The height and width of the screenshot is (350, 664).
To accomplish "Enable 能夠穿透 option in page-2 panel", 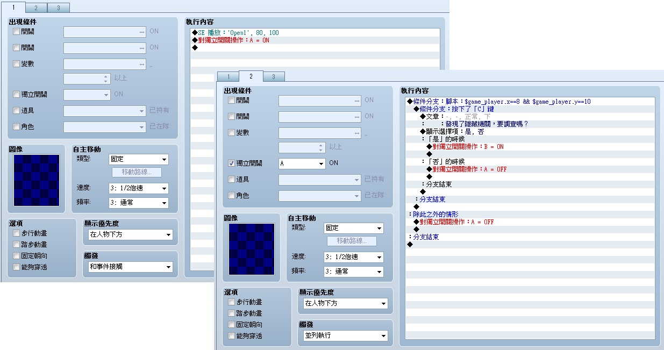I will (232, 336).
